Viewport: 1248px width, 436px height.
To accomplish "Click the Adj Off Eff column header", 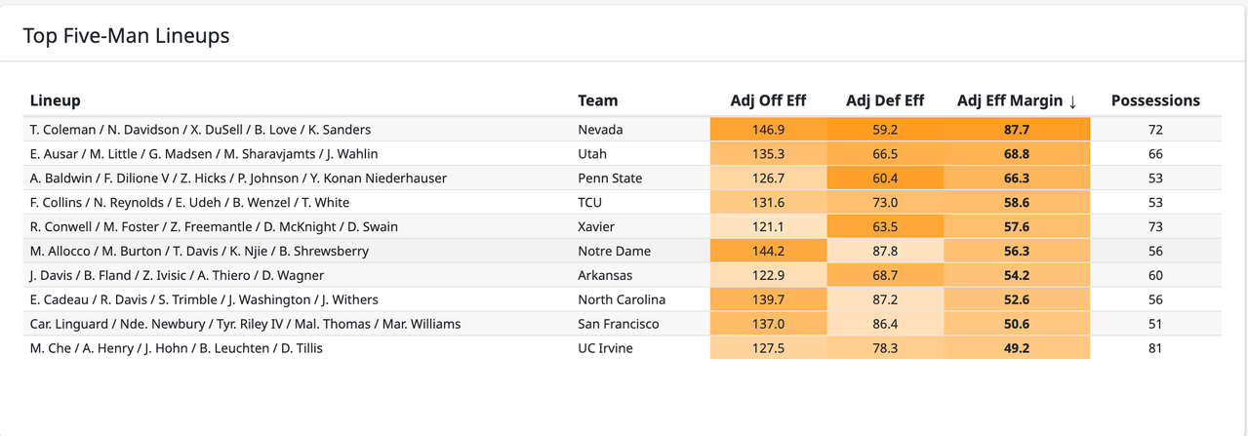I will point(768,100).
